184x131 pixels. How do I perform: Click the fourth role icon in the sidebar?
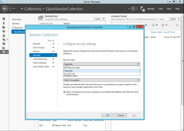[4, 31]
